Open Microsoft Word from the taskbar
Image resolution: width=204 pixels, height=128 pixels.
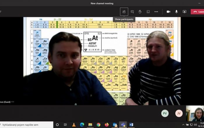pyautogui.click(x=131, y=125)
